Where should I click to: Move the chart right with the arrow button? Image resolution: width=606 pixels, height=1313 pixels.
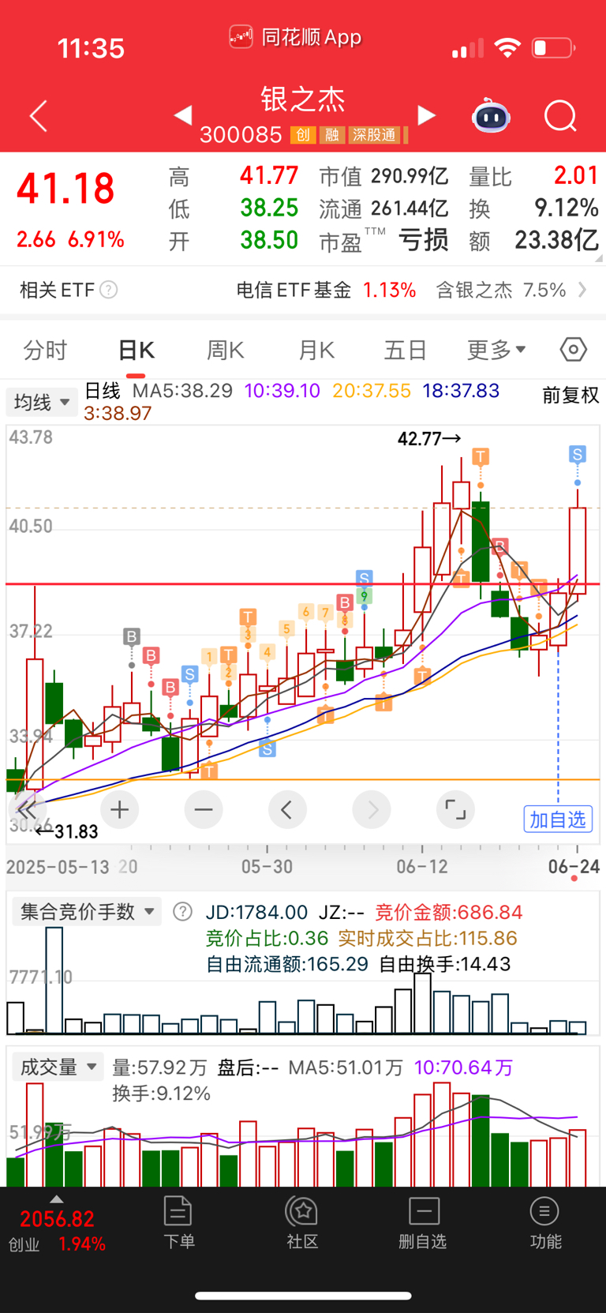click(372, 810)
